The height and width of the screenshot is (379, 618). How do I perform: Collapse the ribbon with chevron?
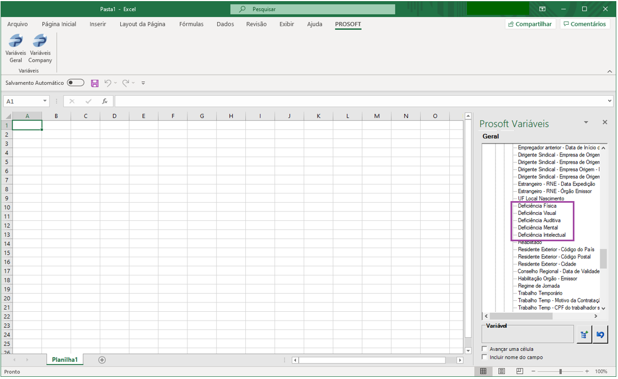coord(610,71)
